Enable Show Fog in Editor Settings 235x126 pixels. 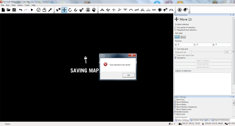[175, 99]
